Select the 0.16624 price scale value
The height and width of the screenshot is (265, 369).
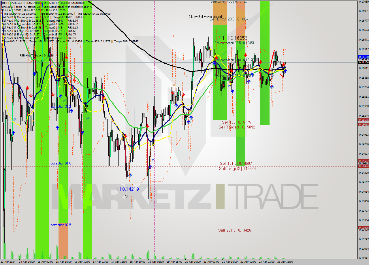click(364, 30)
